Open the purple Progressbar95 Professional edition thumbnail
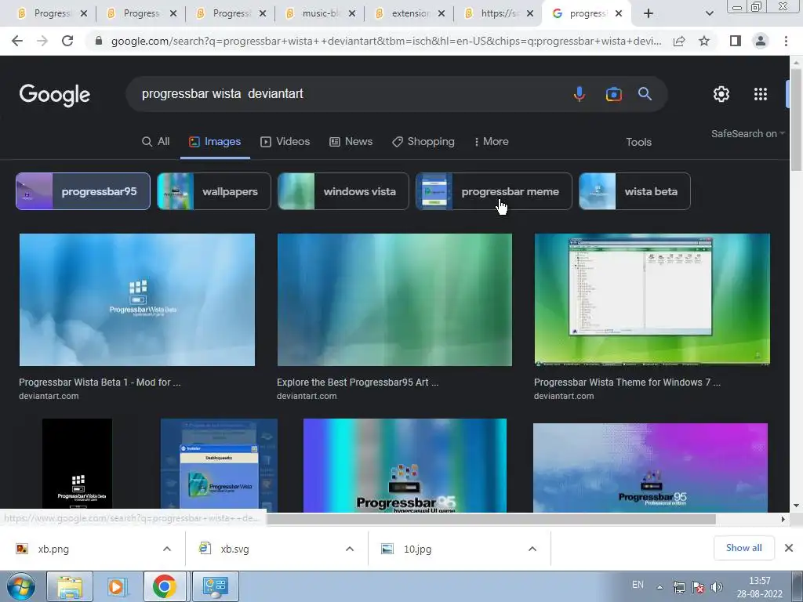Screen dimensions: 803x602 [x=650, y=467]
